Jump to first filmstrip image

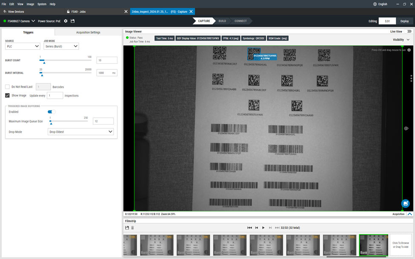click(x=249, y=228)
